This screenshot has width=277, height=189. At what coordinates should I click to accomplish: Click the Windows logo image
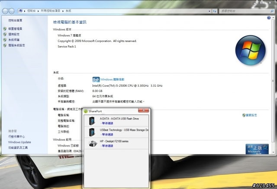point(250,50)
